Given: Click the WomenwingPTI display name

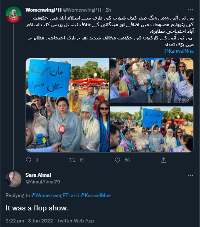Looking at the screenshot, I should (x=43, y=10).
